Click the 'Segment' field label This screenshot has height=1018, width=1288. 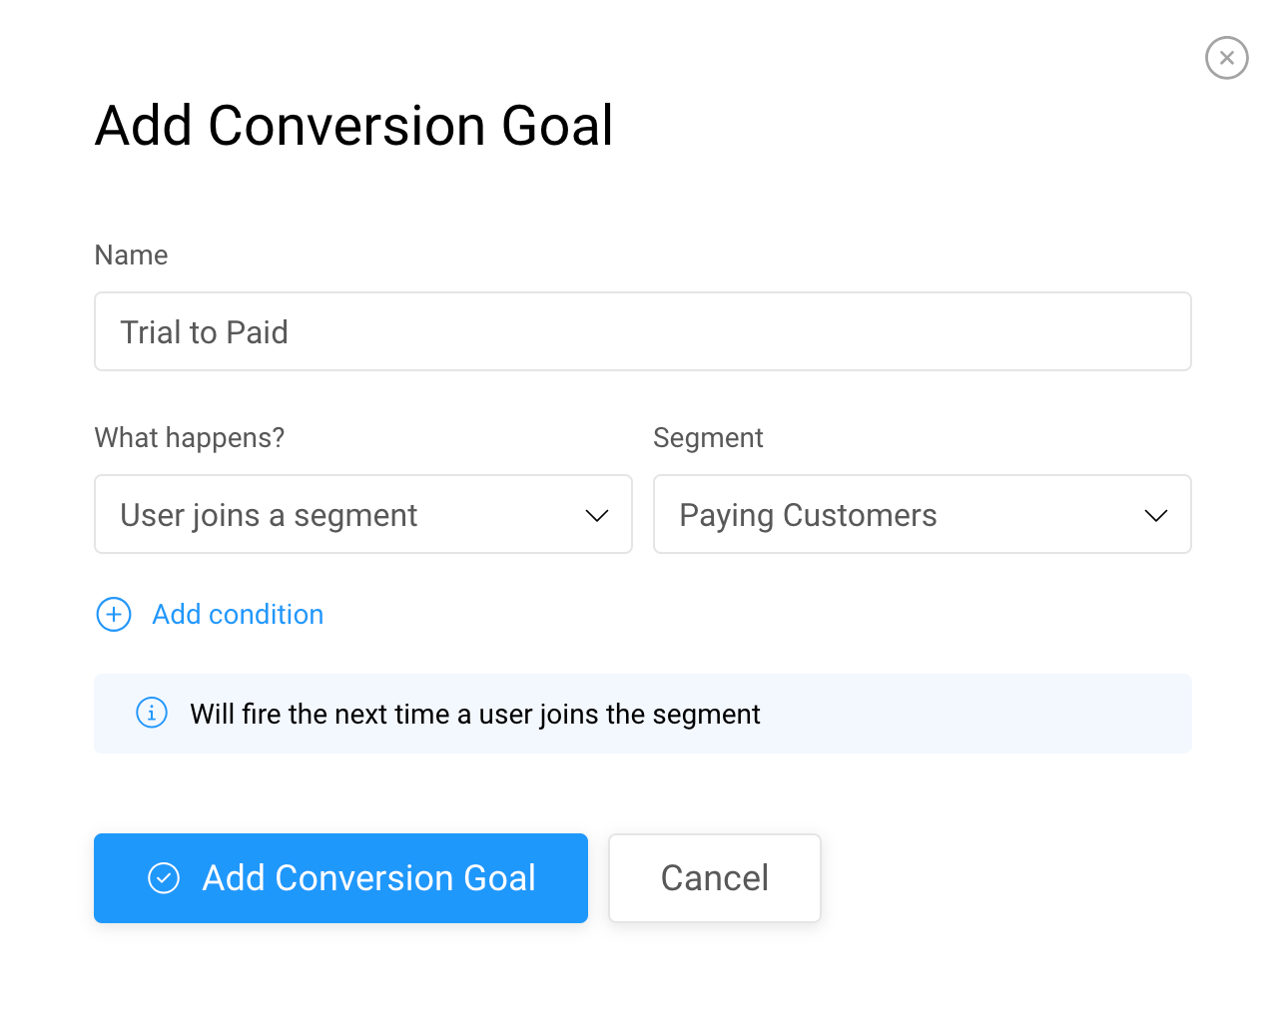pyautogui.click(x=708, y=438)
